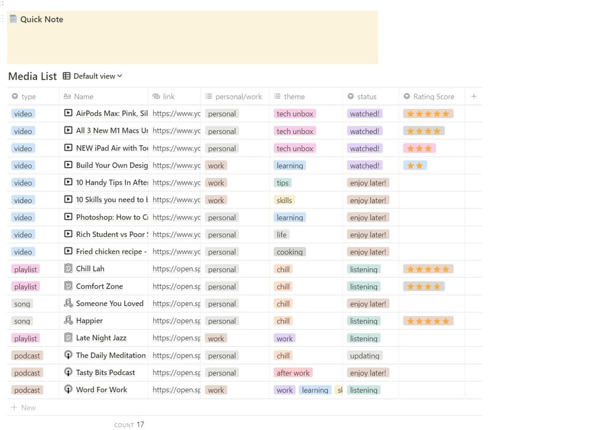Open the status column header options
Image resolution: width=594 pixels, height=430 pixels.
tap(366, 97)
